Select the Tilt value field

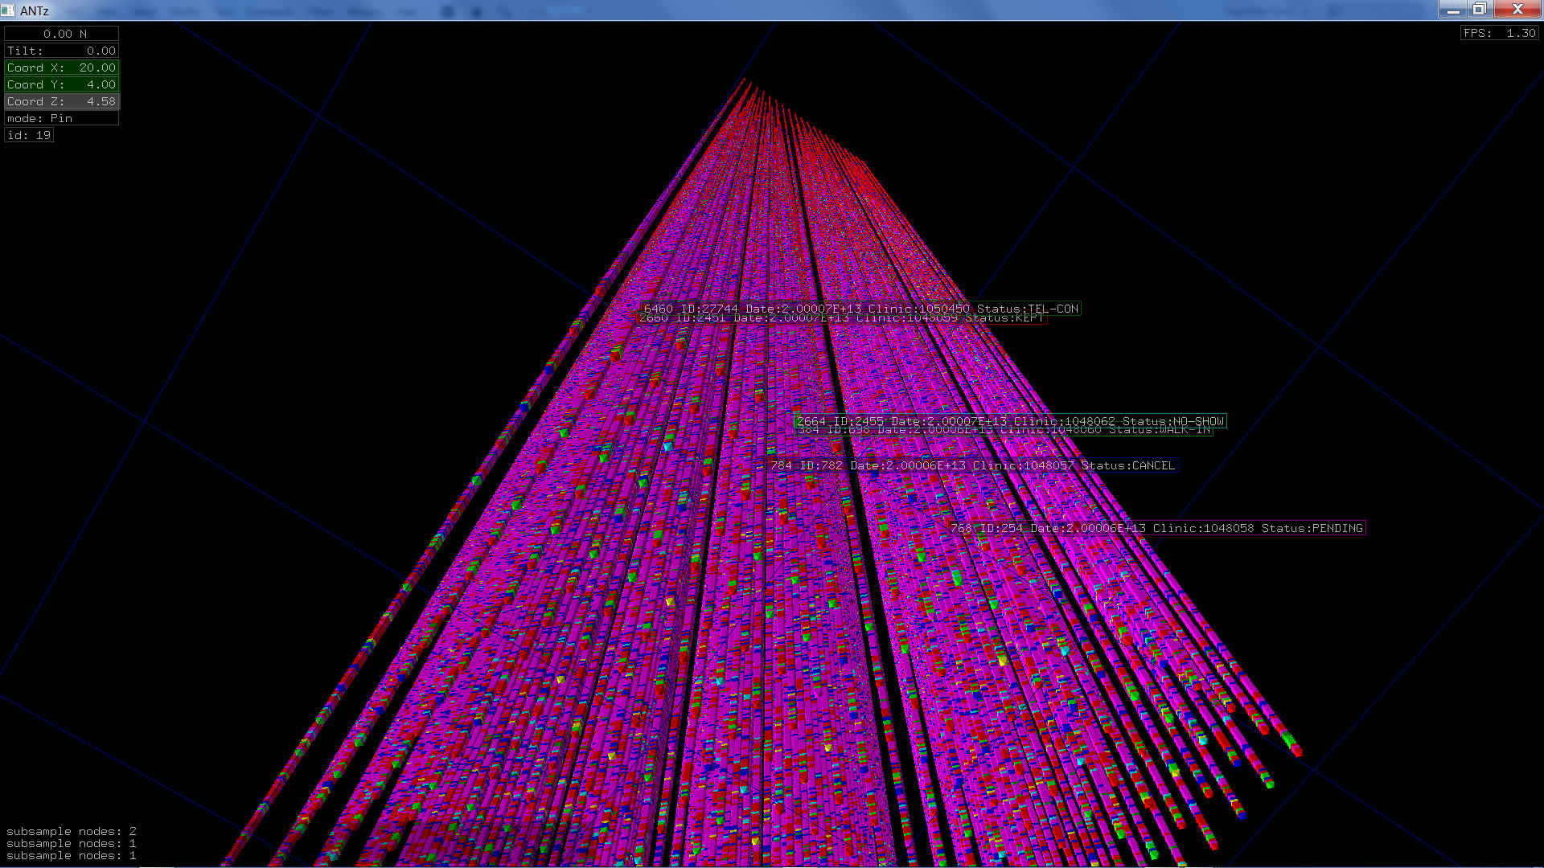click(61, 51)
